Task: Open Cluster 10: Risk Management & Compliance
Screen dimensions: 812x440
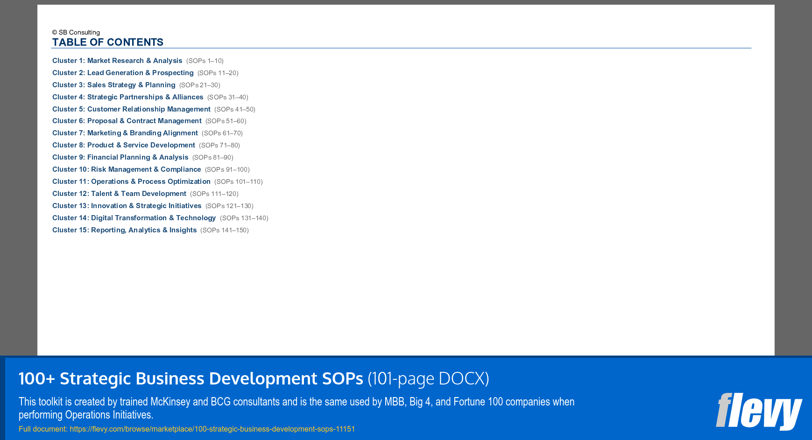Action: [127, 169]
